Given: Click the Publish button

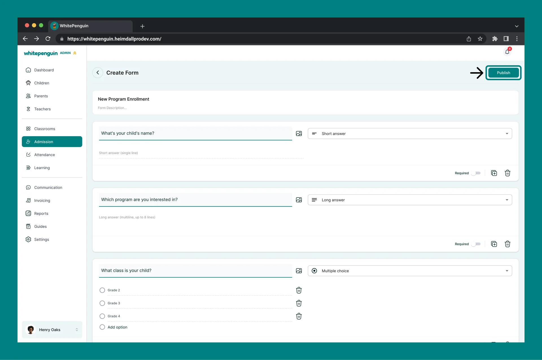Looking at the screenshot, I should point(503,73).
